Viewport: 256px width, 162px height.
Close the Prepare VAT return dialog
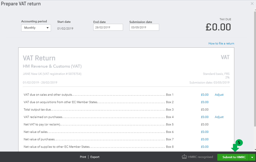point(252,4)
